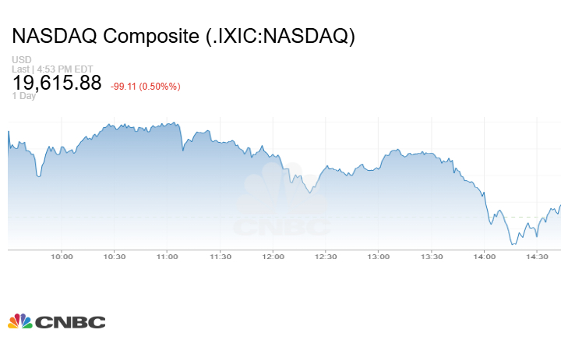
Task: Click the 14:30 time axis label
Action: tap(538, 257)
